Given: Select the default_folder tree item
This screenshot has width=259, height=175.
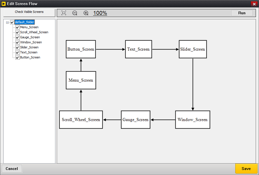Looking at the screenshot, I should [25, 22].
